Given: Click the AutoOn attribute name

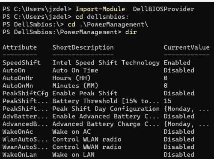Looking at the screenshot, I should (x=14, y=71).
